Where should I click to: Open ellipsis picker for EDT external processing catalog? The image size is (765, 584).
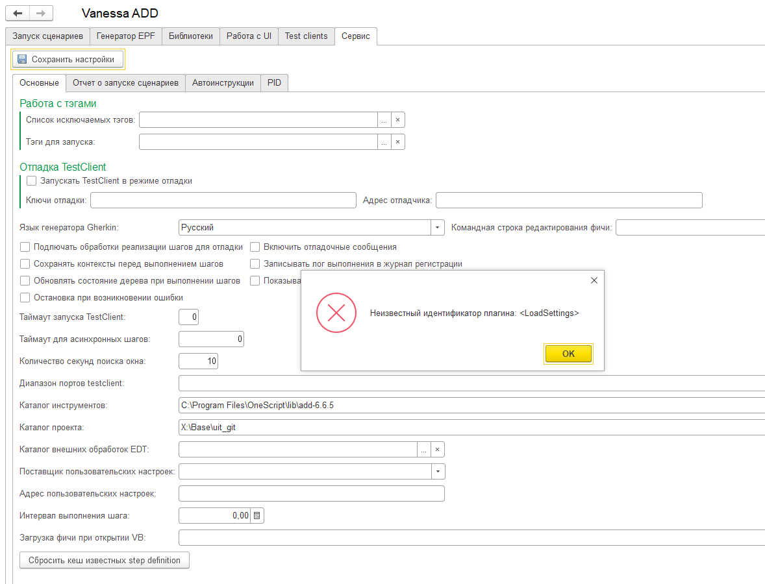[x=423, y=450]
